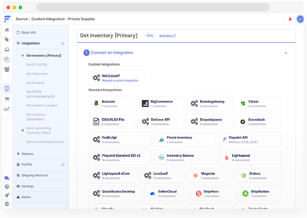
Task: Select the QuickBooks Desktop integration
Action: (115, 193)
